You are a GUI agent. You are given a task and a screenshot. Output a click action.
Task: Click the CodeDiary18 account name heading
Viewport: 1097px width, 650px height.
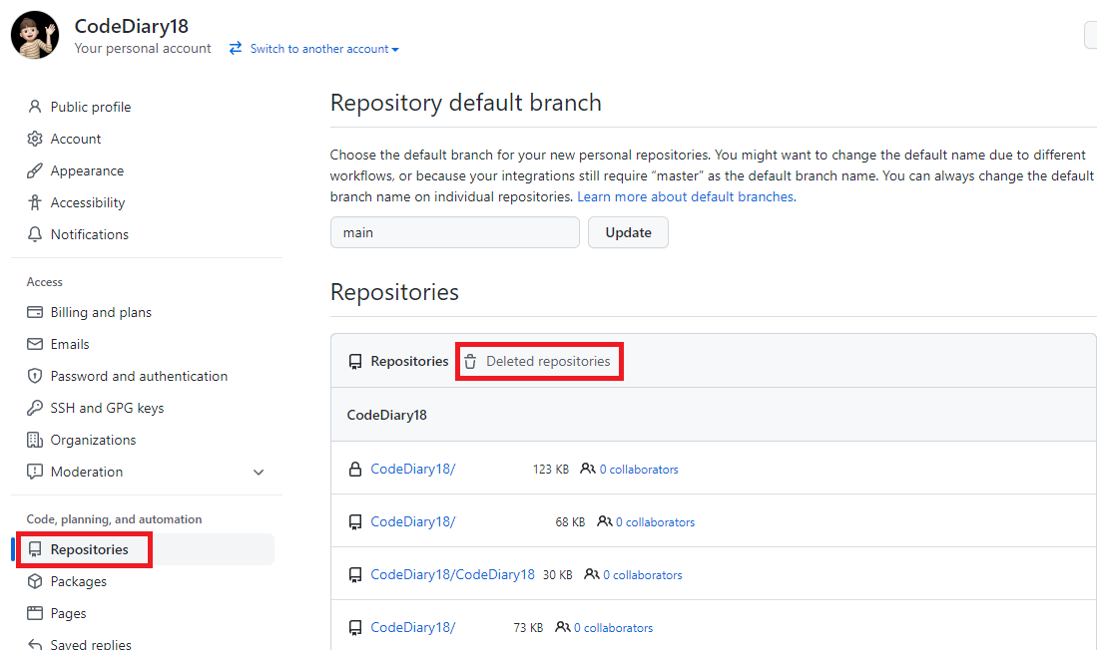132,27
